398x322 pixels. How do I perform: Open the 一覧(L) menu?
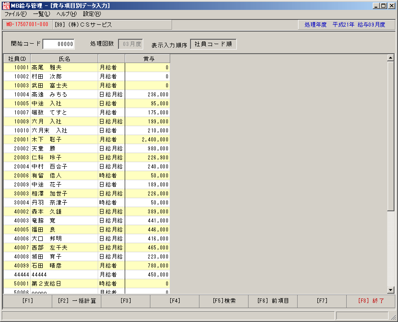41,14
